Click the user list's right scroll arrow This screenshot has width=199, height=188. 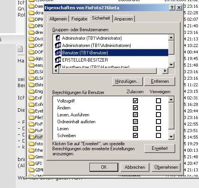pyautogui.click(x=165, y=70)
